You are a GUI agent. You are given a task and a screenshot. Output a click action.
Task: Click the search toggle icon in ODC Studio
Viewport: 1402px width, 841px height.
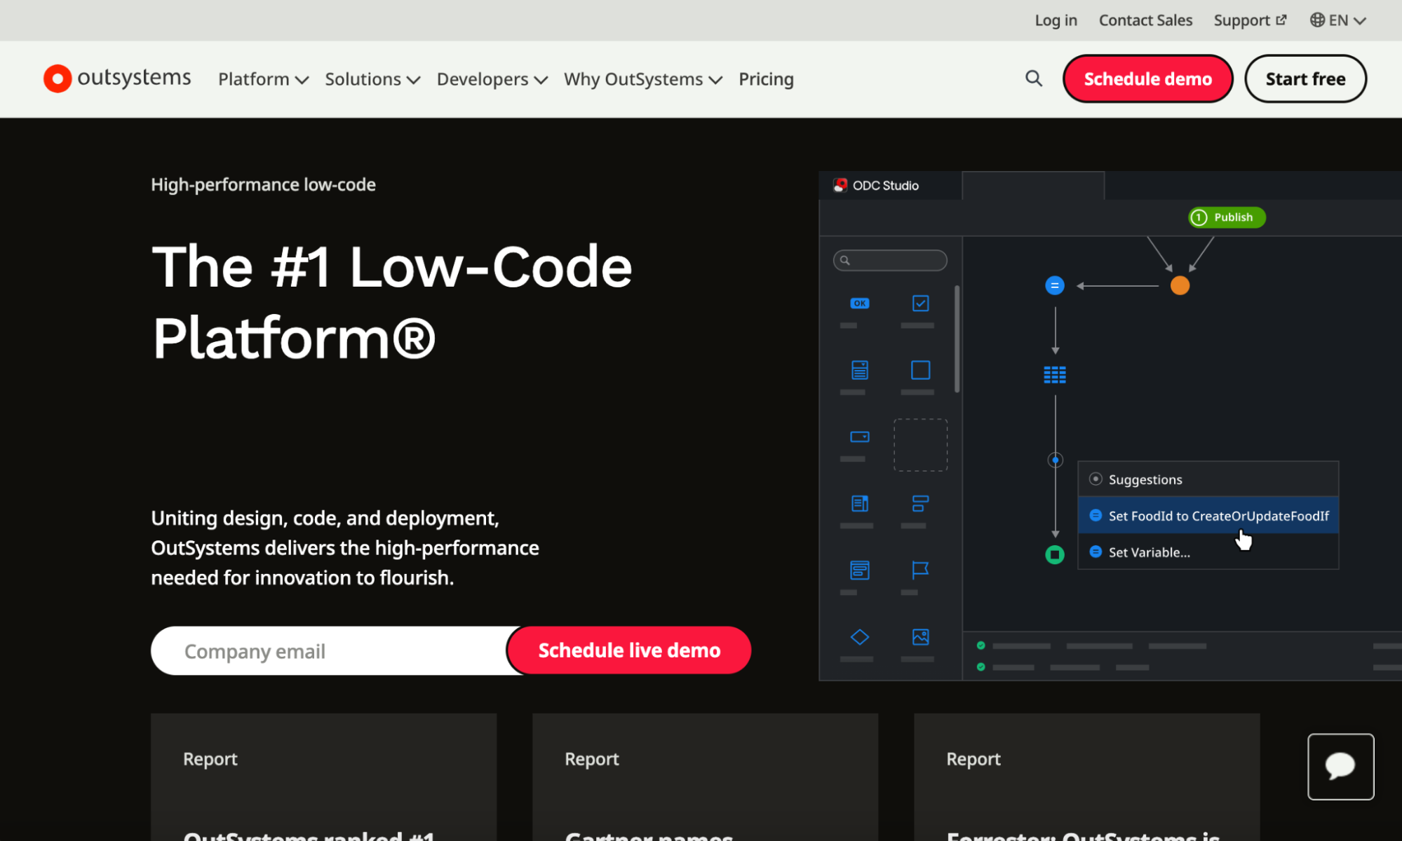pyautogui.click(x=844, y=260)
